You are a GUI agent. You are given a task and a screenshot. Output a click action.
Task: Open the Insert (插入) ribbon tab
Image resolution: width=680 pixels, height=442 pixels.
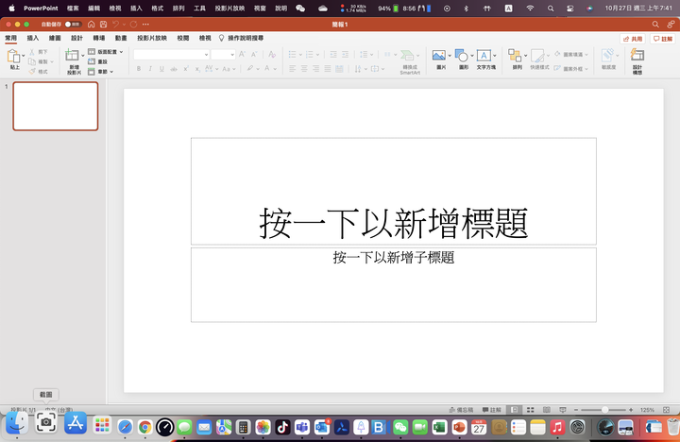(x=33, y=38)
